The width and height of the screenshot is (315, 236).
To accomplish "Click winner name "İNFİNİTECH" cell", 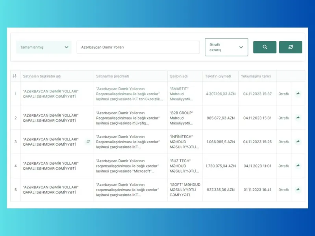I will pyautogui.click(x=184, y=142).
